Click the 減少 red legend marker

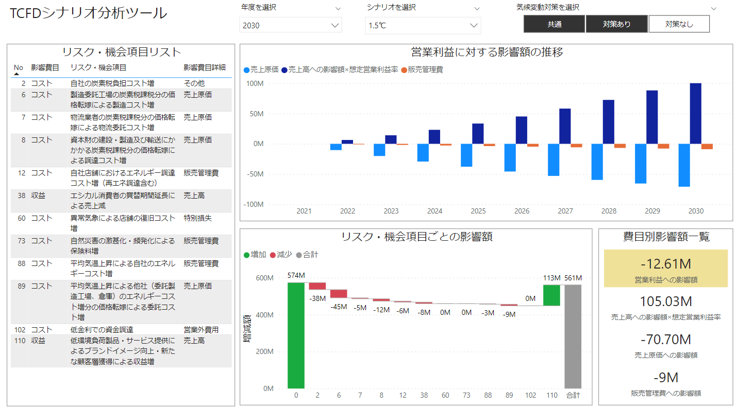273,255
